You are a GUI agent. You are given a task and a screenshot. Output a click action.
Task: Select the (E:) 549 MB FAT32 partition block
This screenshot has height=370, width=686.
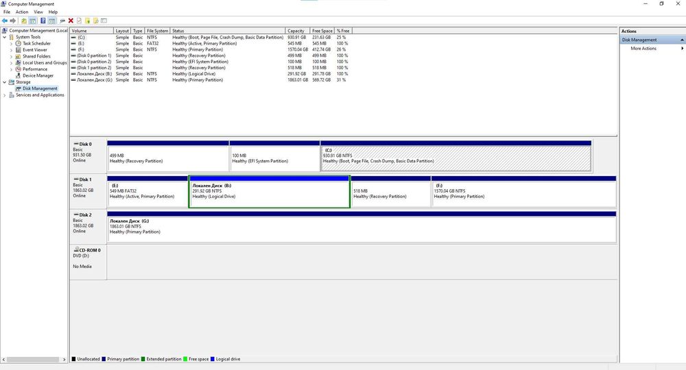(x=148, y=191)
